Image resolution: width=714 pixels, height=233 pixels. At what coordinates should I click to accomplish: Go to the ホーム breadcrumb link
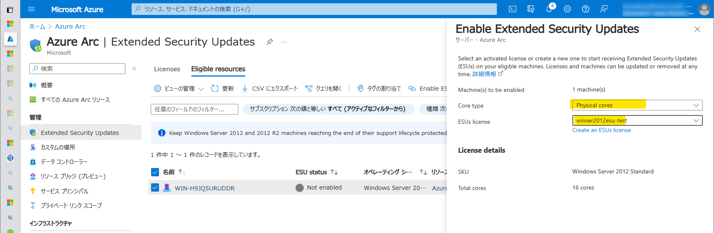coord(37,26)
